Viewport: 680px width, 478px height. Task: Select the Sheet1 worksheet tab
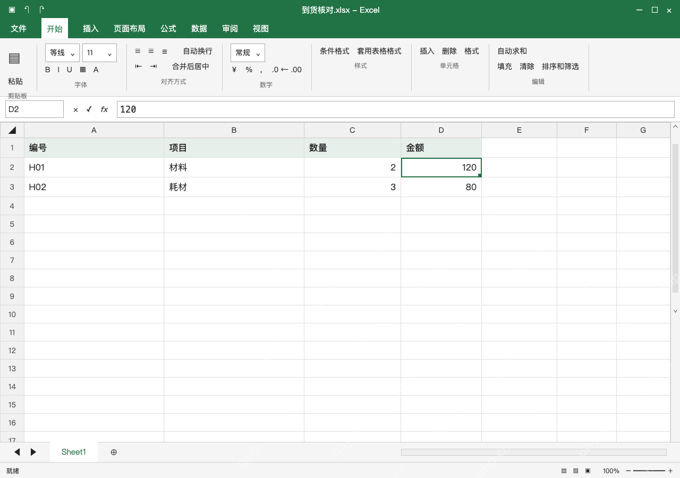pos(74,452)
